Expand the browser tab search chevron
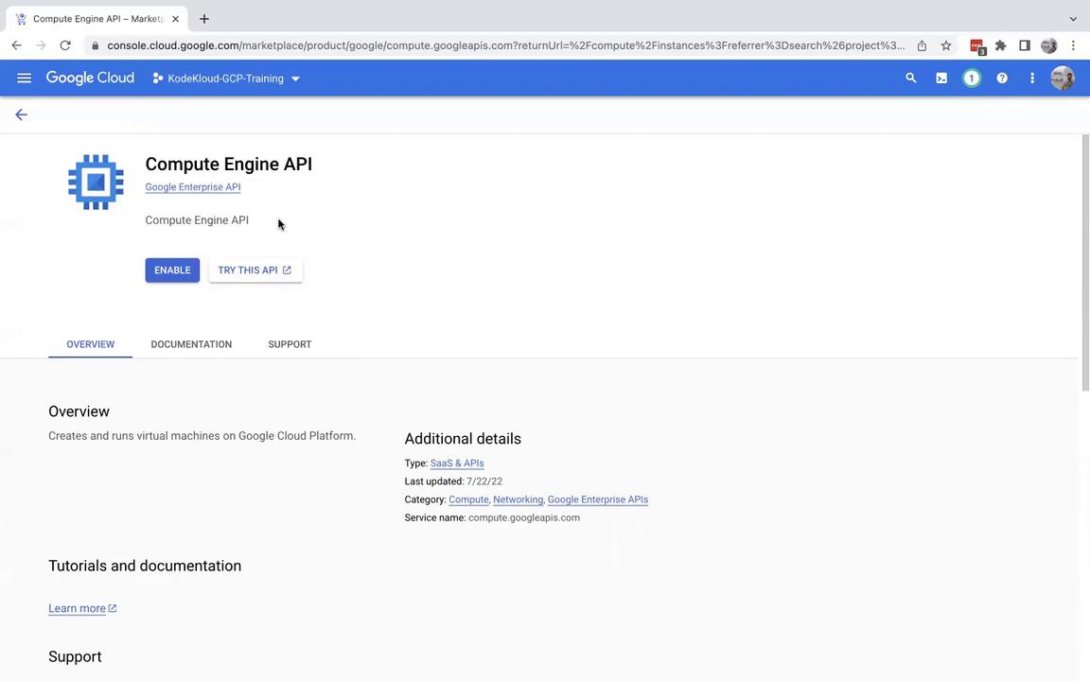Image resolution: width=1090 pixels, height=681 pixels. (1073, 19)
